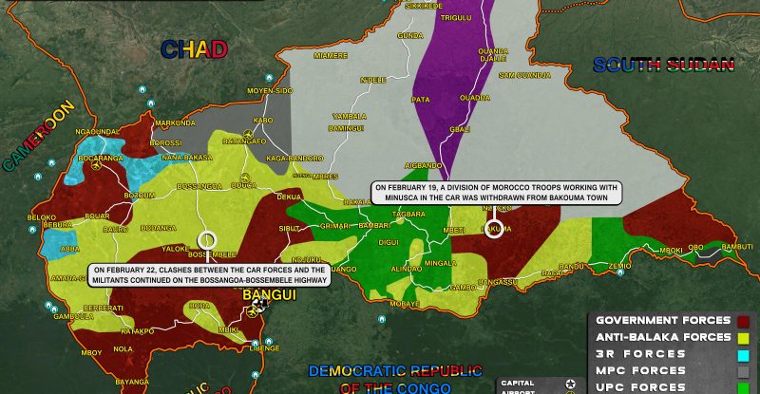
Task: Select the Government Forces dark red swatch
Action: [742, 320]
